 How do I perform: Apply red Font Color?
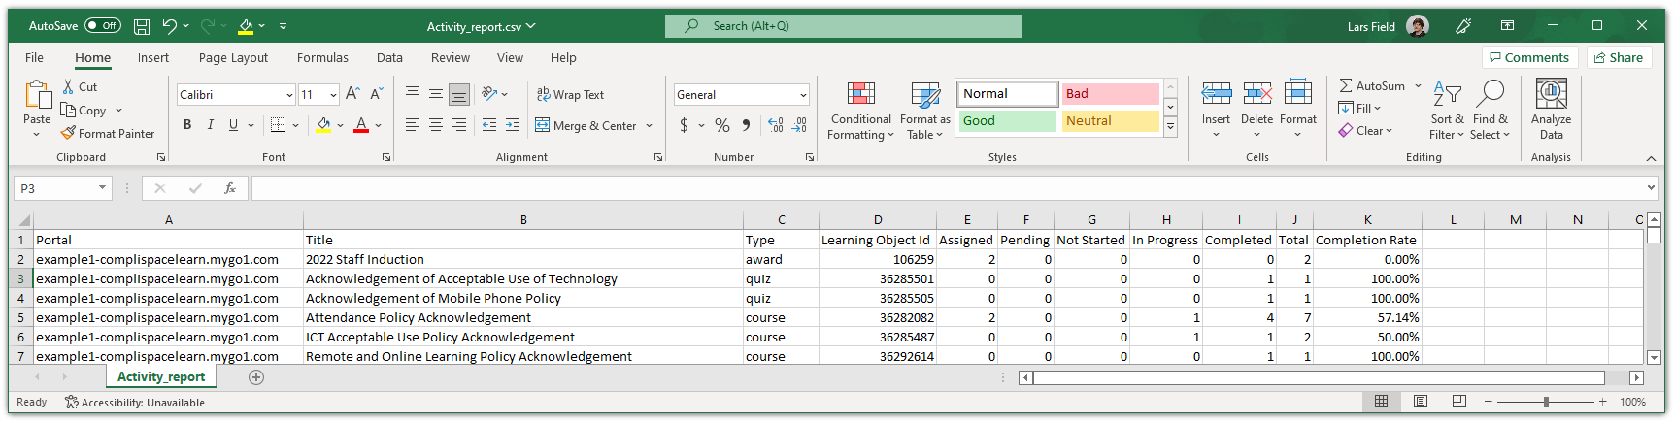pos(361,124)
